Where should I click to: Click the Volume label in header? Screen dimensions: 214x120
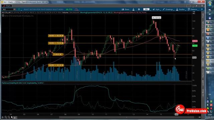coord(65,13)
